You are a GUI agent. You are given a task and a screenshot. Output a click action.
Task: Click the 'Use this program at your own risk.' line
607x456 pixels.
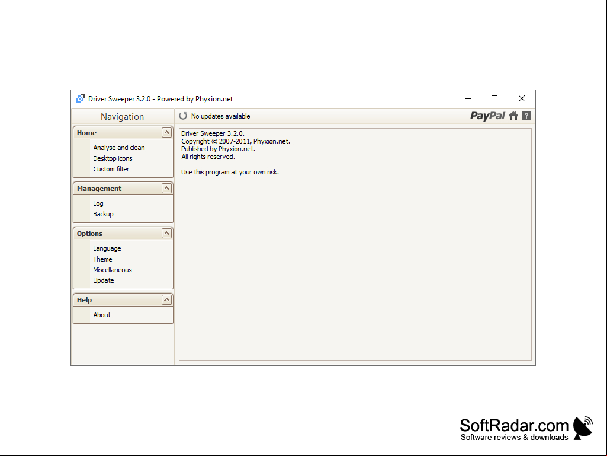230,172
